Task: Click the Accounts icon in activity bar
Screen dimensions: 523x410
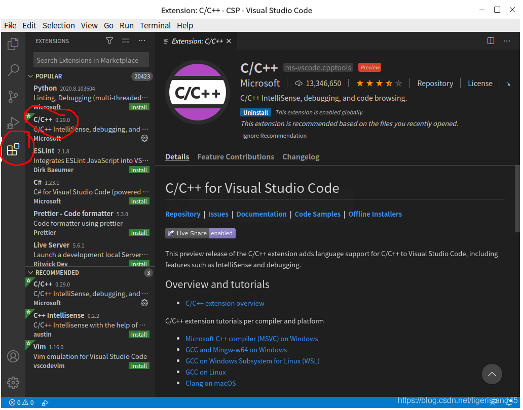Action: 13,356
